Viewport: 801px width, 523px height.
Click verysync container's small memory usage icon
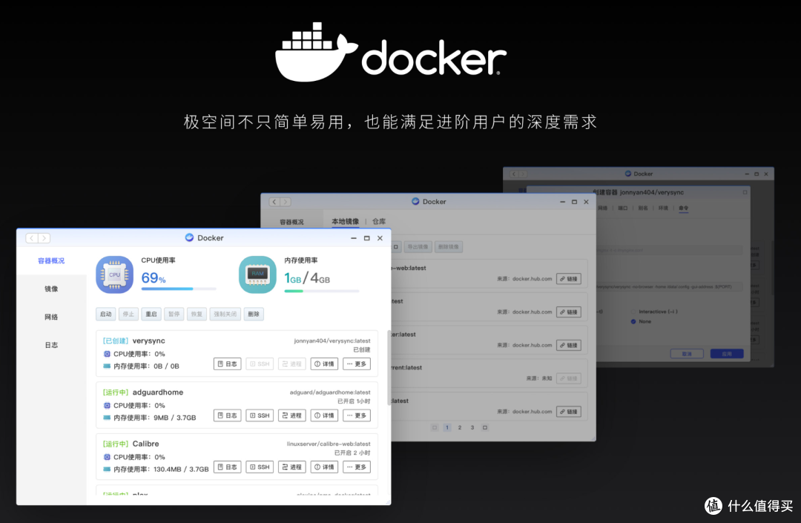[x=107, y=366]
